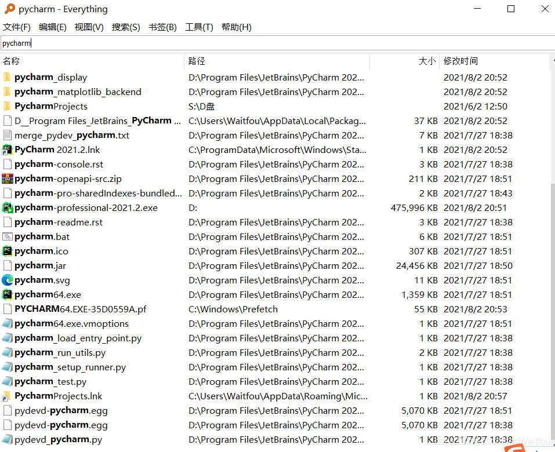The height and width of the screenshot is (452, 555).
Task: Click the pycharm_setup_runner.py file icon
Action: point(7,367)
